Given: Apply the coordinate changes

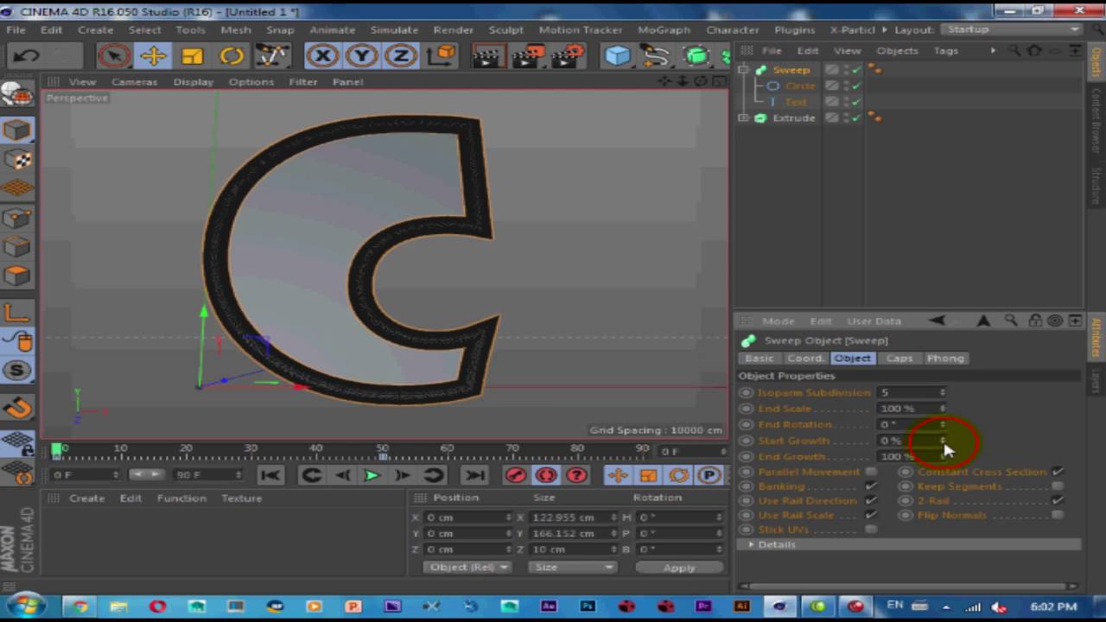Looking at the screenshot, I should (x=679, y=568).
